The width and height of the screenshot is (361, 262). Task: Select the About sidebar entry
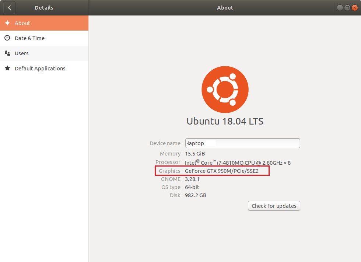pyautogui.click(x=44, y=23)
